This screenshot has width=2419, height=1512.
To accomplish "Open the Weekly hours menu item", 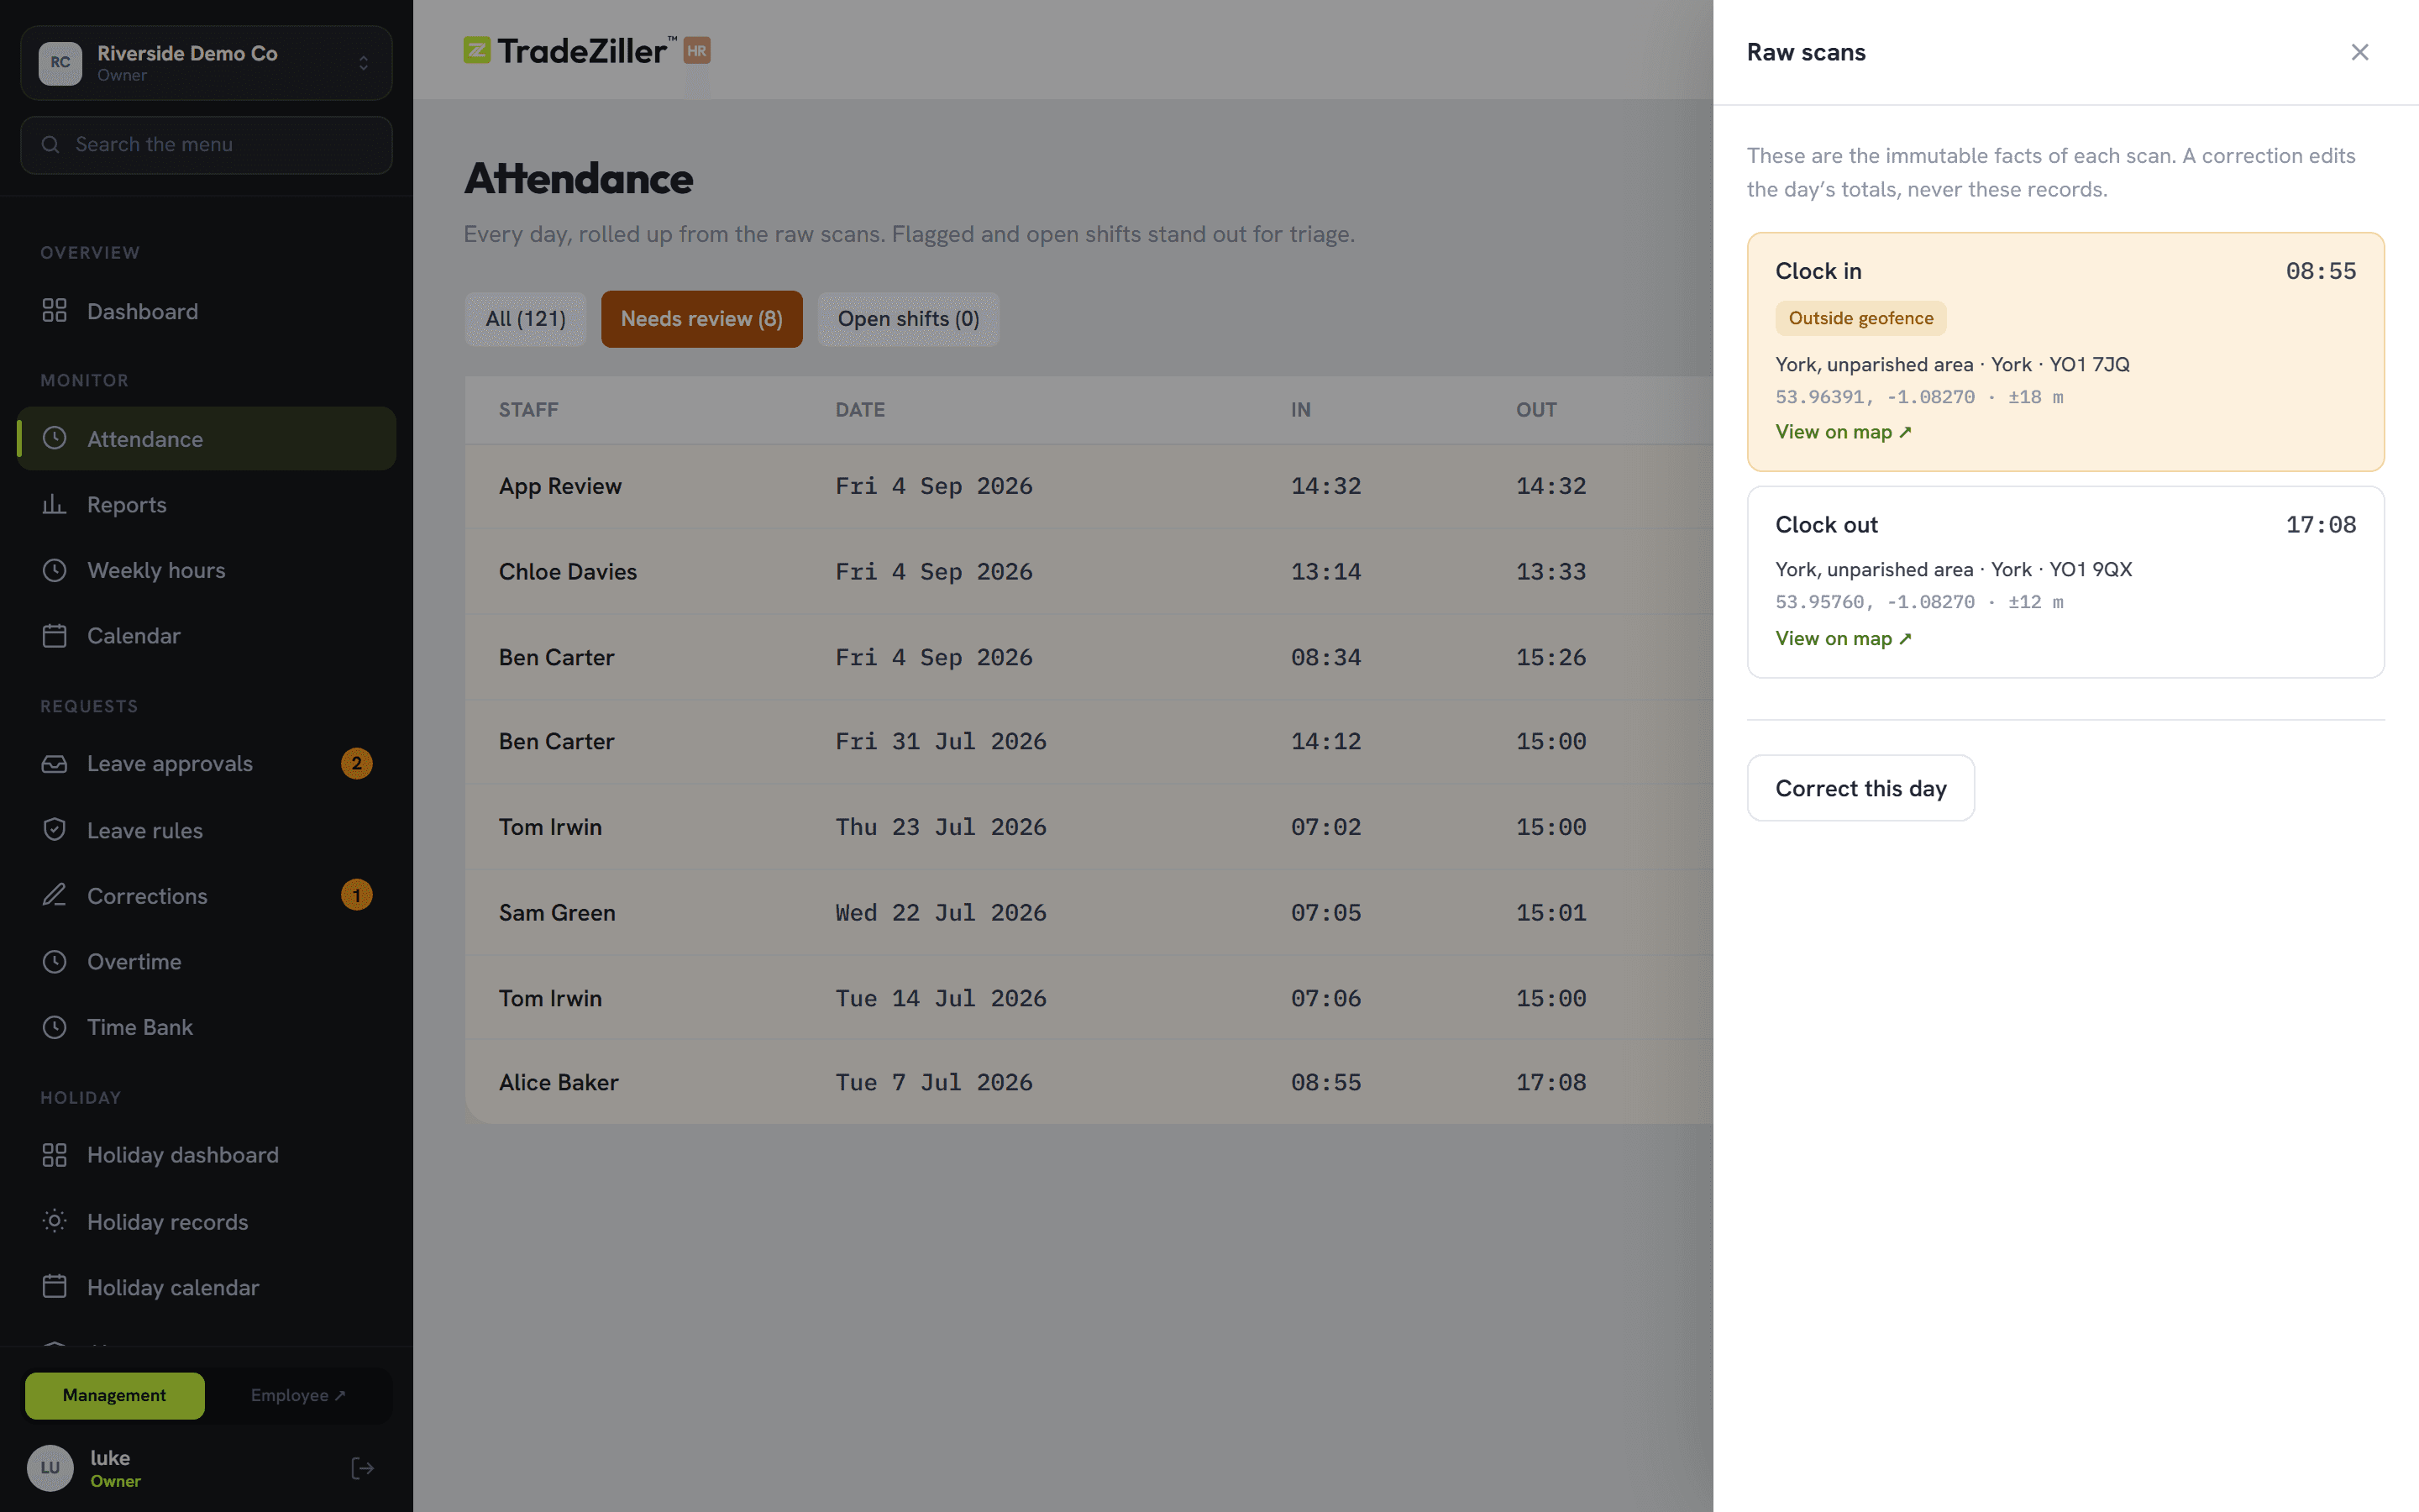I will tap(206, 570).
